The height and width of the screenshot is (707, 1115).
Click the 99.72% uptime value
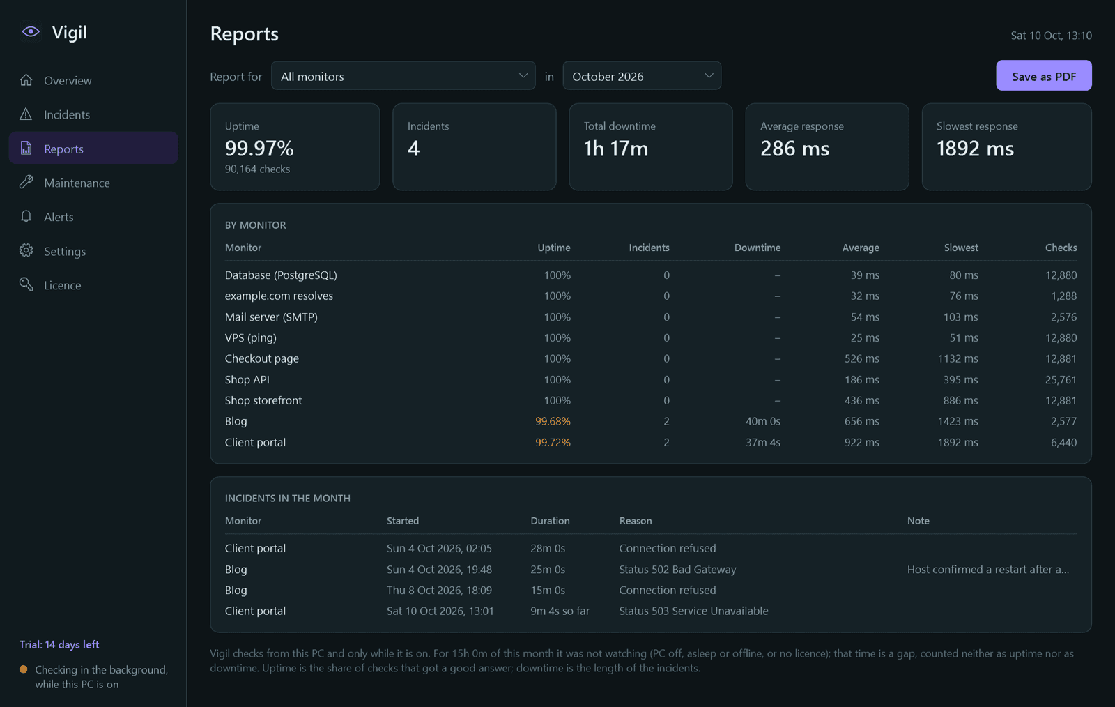(x=553, y=443)
